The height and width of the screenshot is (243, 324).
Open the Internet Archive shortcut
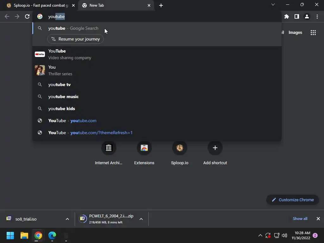point(109,153)
